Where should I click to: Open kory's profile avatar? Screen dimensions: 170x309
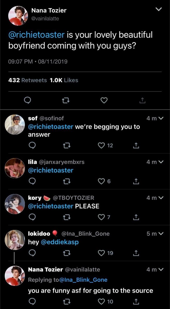click(x=15, y=204)
